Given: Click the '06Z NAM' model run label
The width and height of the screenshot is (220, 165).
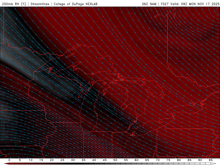Looking at the screenshot, I should click(x=149, y=4).
